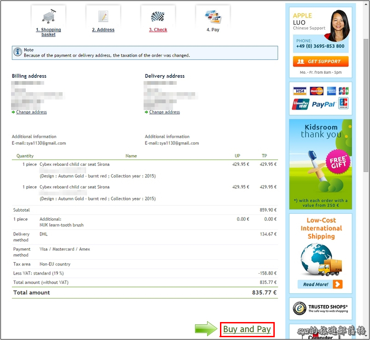This screenshot has height=340, width=370.
Task: Click the shopping cart step icon
Action: (x=49, y=16)
